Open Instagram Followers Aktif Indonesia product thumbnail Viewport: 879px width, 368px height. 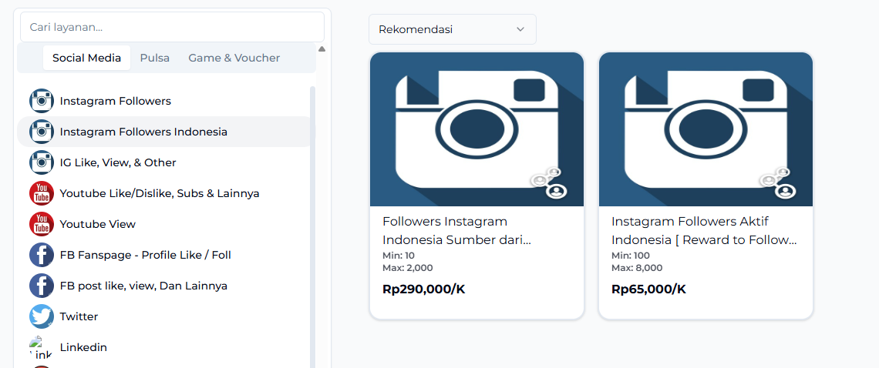(x=706, y=129)
